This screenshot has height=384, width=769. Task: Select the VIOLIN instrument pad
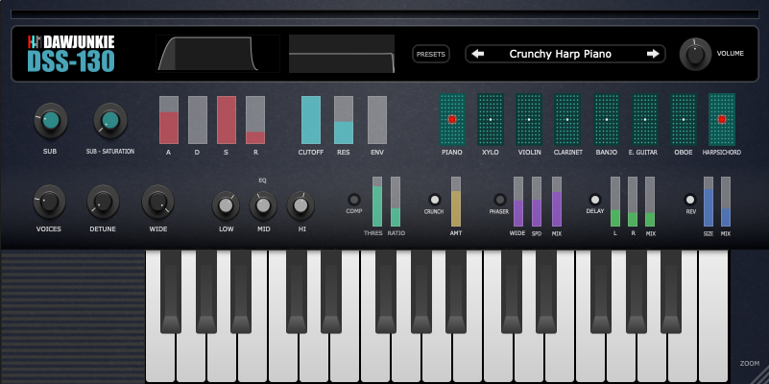tap(529, 119)
